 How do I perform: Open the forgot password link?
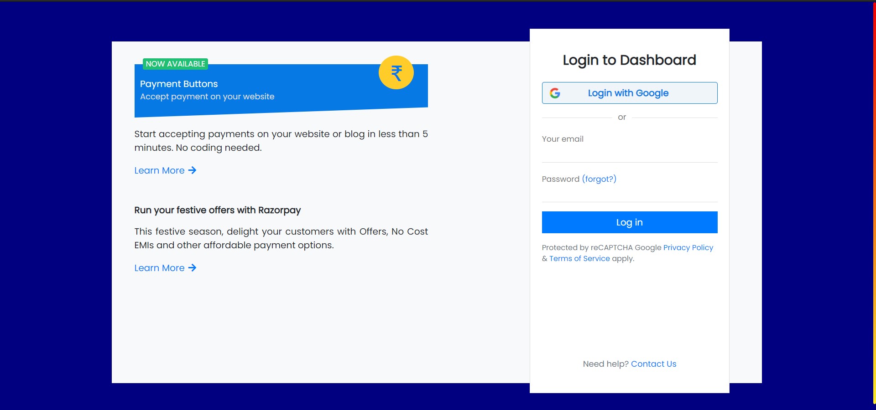tap(599, 179)
